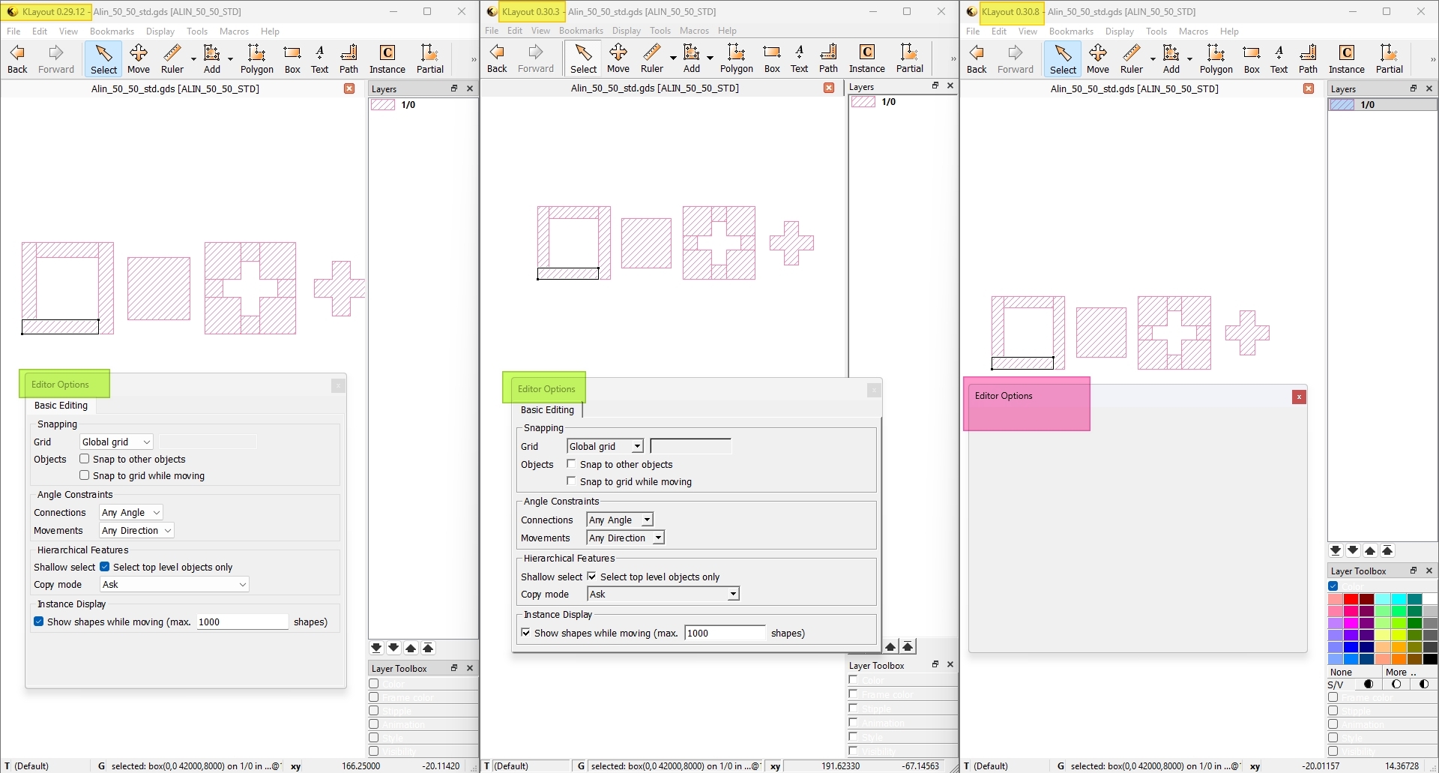Pick the Ruler tool in KLayout 0.30.3
The height and width of the screenshot is (773, 1439).
point(652,58)
